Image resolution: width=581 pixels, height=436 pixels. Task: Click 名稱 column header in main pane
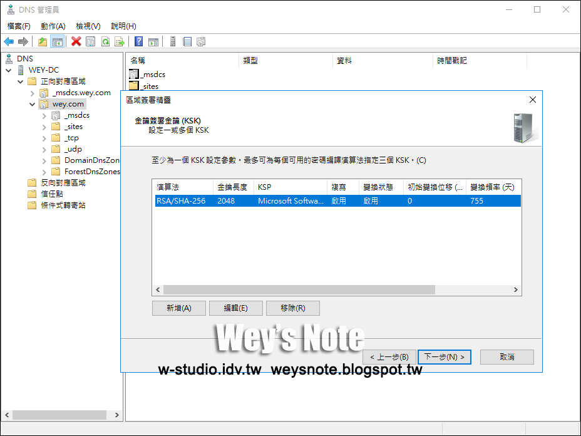[183, 60]
